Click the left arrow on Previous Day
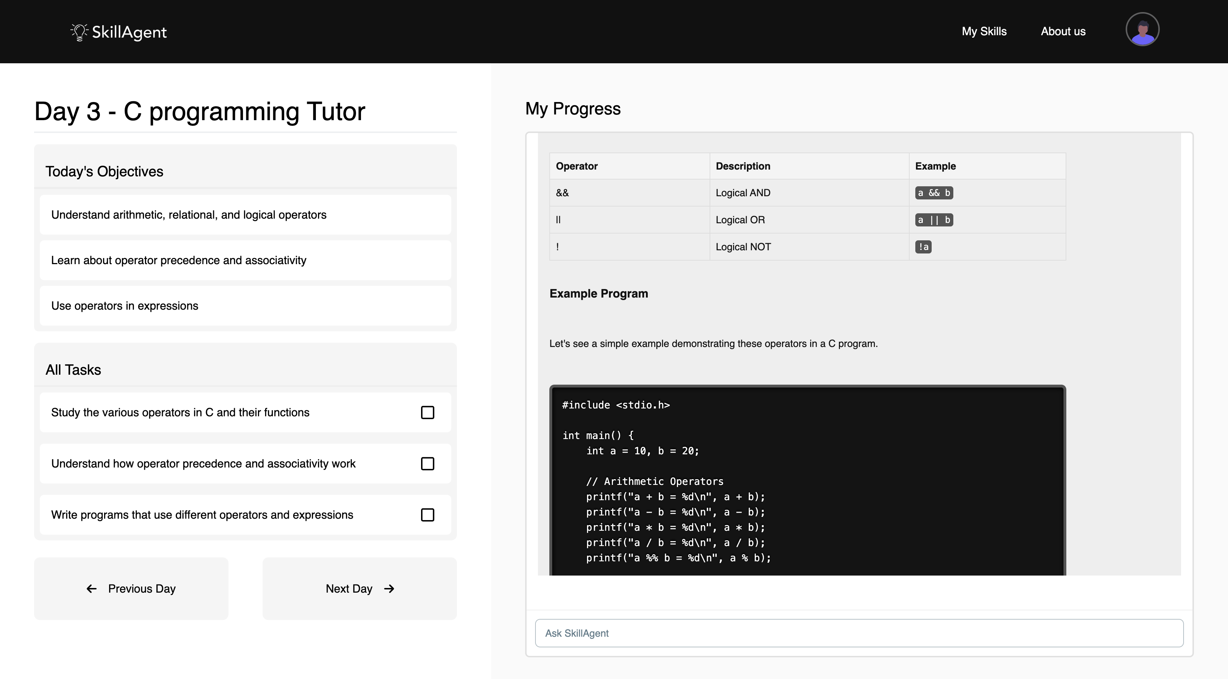This screenshot has height=679, width=1228. point(92,589)
